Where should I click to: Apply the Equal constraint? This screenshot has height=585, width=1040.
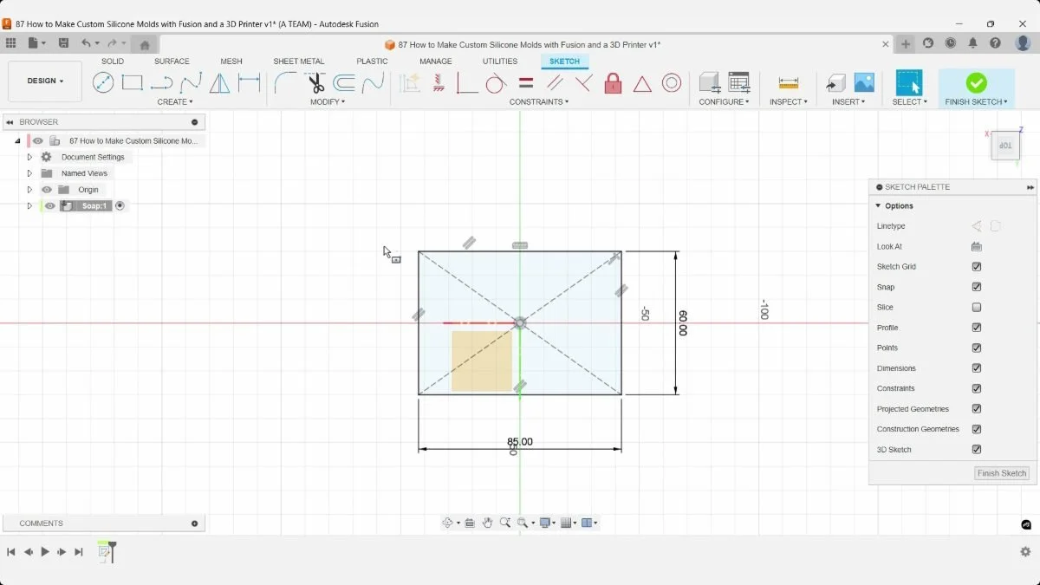point(526,82)
